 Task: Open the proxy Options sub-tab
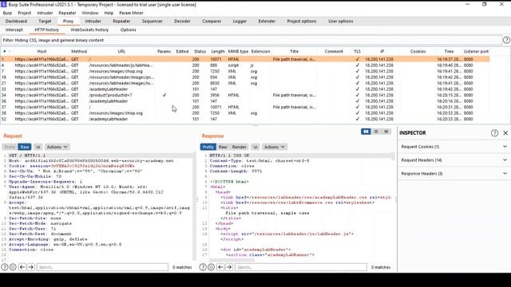click(x=128, y=29)
